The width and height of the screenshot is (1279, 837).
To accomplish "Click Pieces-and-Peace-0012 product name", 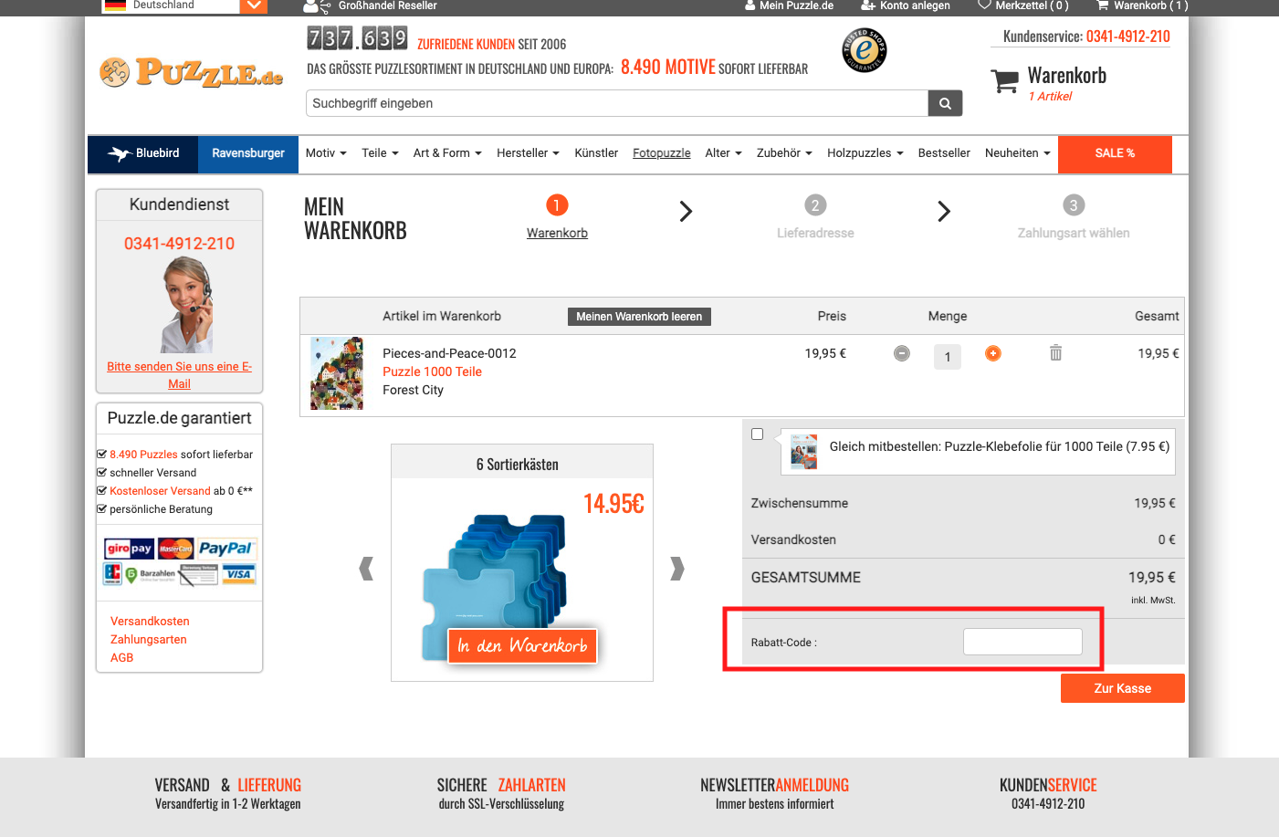I will pyautogui.click(x=449, y=353).
